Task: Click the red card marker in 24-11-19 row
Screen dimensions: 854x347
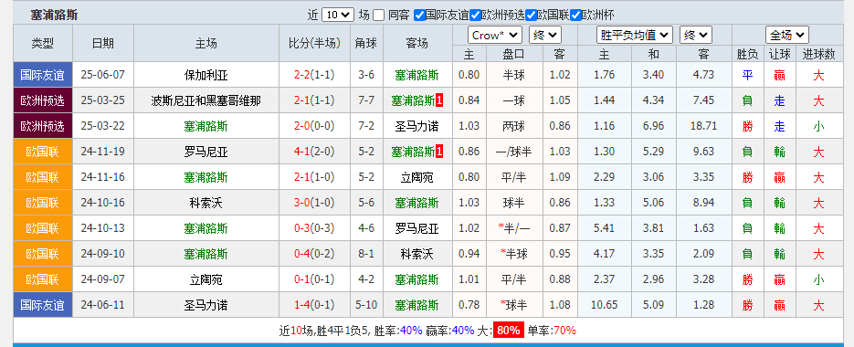Action: pyautogui.click(x=439, y=152)
